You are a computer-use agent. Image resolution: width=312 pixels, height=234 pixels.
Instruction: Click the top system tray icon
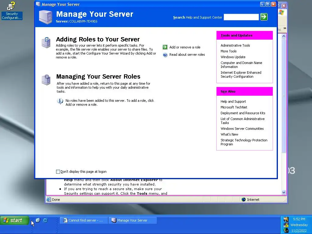[x=286, y=219]
